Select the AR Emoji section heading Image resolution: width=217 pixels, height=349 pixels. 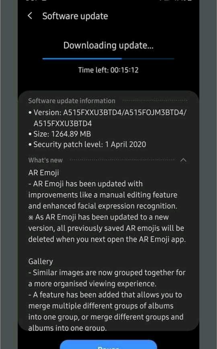pos(44,173)
